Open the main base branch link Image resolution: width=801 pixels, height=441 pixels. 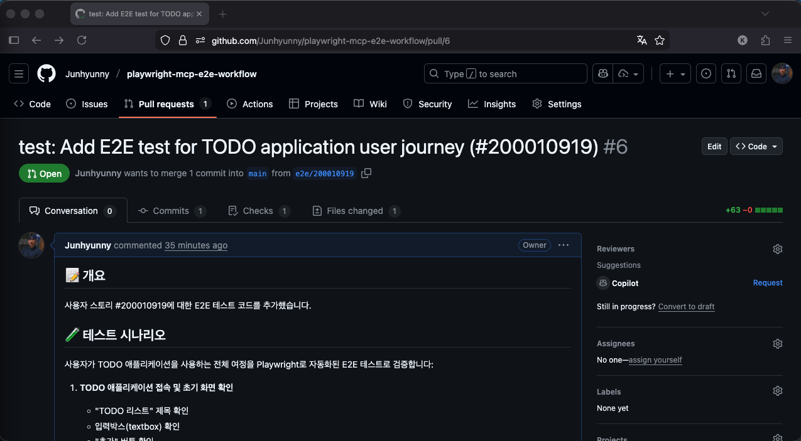coord(258,174)
